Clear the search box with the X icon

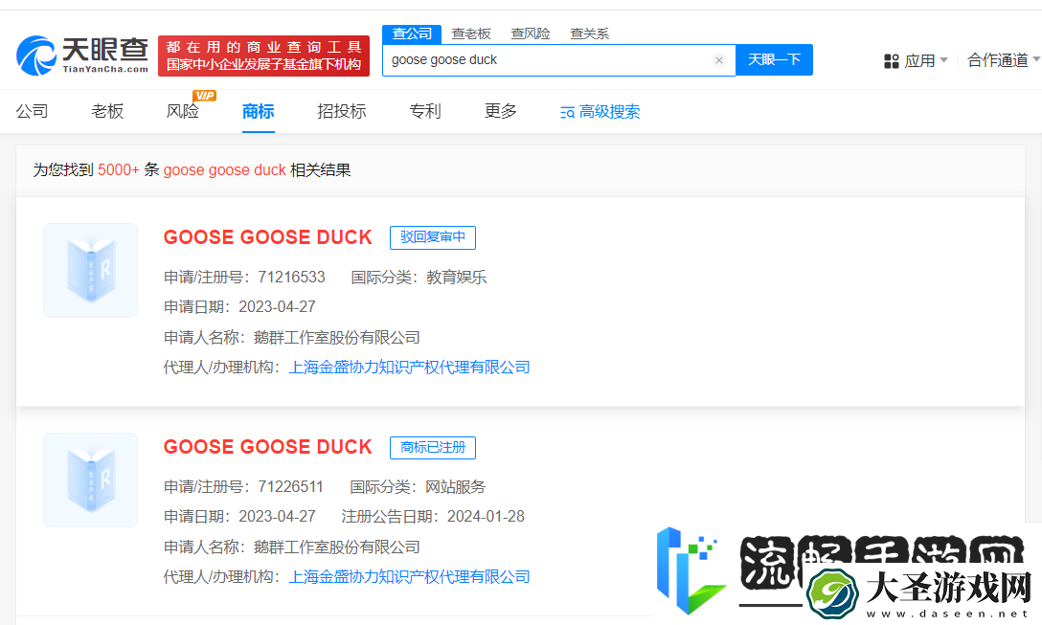719,60
